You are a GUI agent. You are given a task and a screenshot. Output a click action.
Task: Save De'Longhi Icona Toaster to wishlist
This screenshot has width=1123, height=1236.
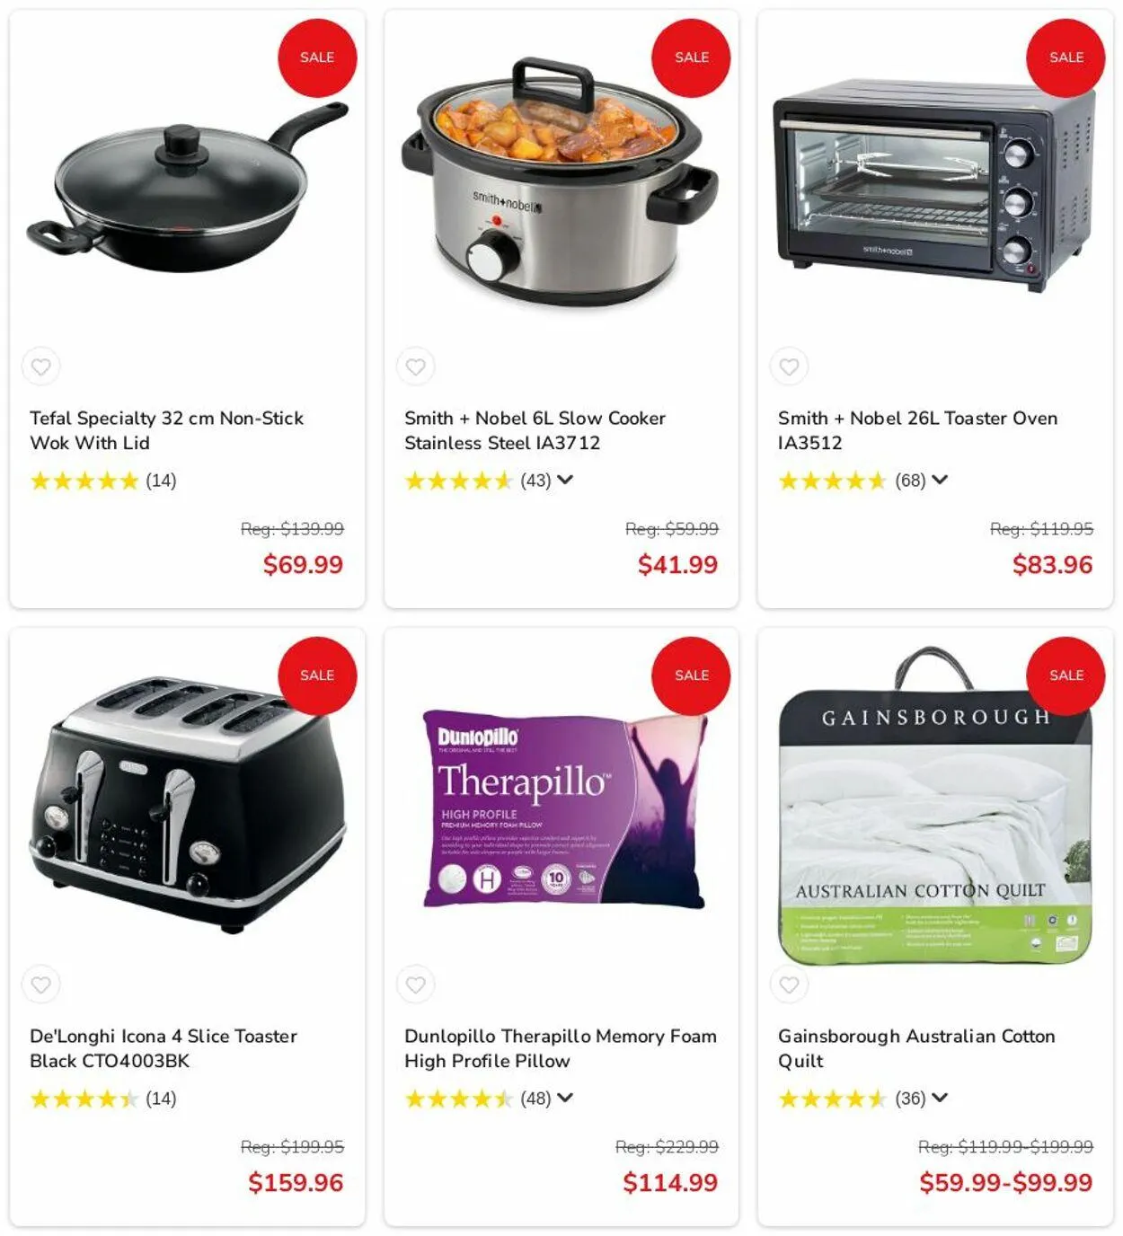(41, 984)
